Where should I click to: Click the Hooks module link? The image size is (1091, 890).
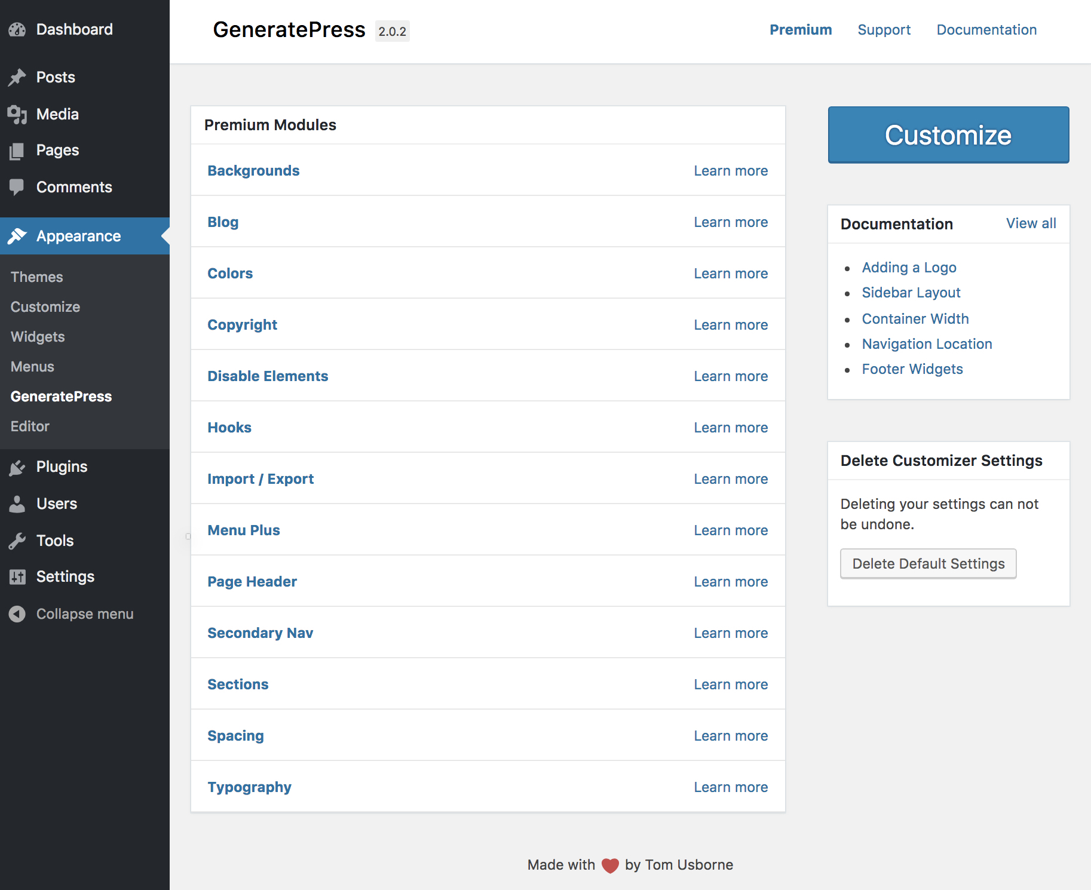pos(229,428)
